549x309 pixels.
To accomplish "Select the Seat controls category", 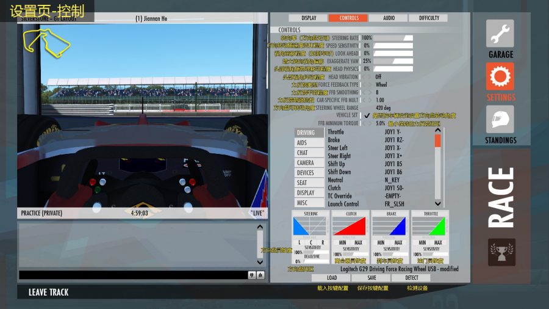I will pos(309,183).
